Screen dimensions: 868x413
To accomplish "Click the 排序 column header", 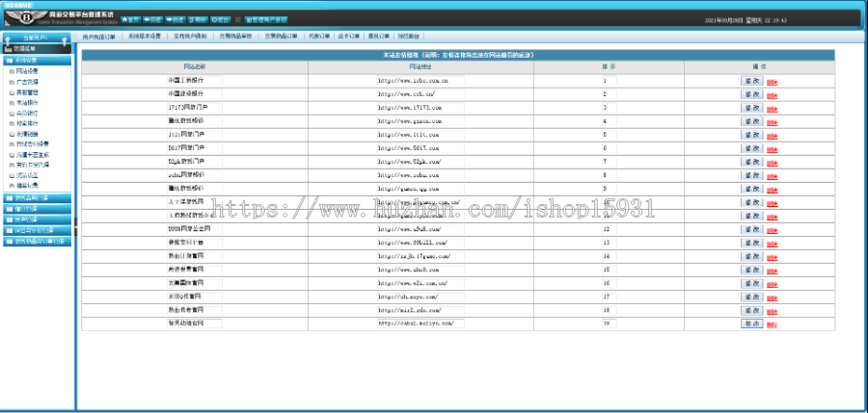I will pos(609,66).
